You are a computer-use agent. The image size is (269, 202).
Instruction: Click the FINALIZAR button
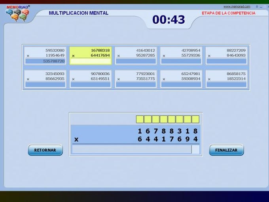[x=226, y=150]
